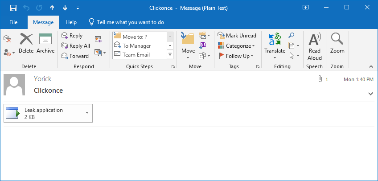Forward this email message
This screenshot has height=181, width=378.
click(75, 56)
